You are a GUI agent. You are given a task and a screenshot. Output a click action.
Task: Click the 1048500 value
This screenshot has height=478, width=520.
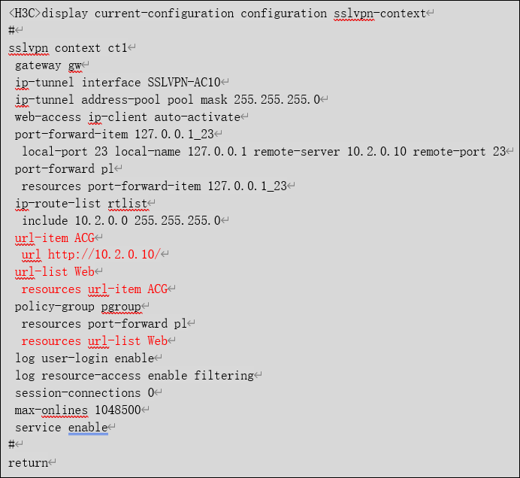[117, 410]
